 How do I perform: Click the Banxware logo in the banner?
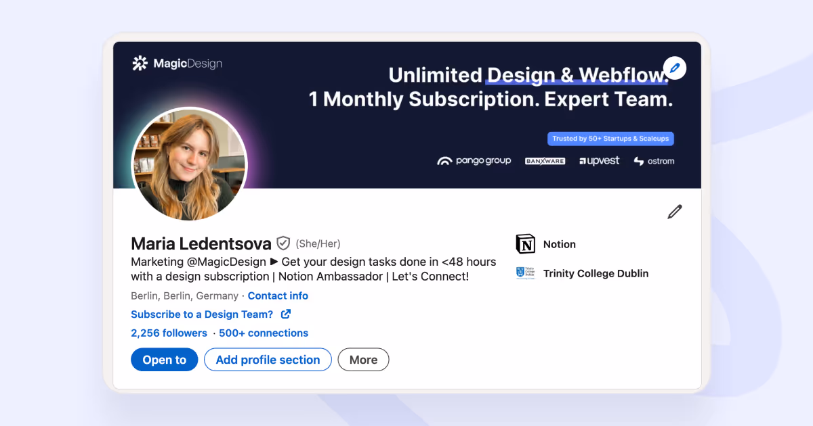click(545, 161)
